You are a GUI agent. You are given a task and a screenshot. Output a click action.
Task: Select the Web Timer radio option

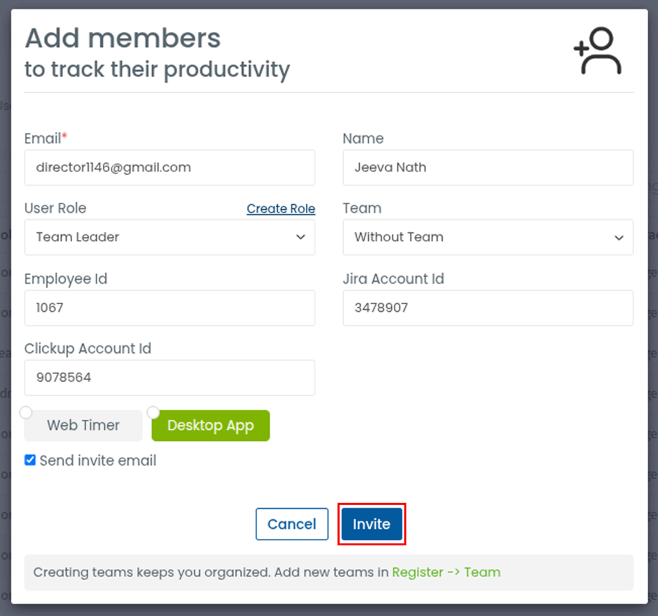coord(26,413)
